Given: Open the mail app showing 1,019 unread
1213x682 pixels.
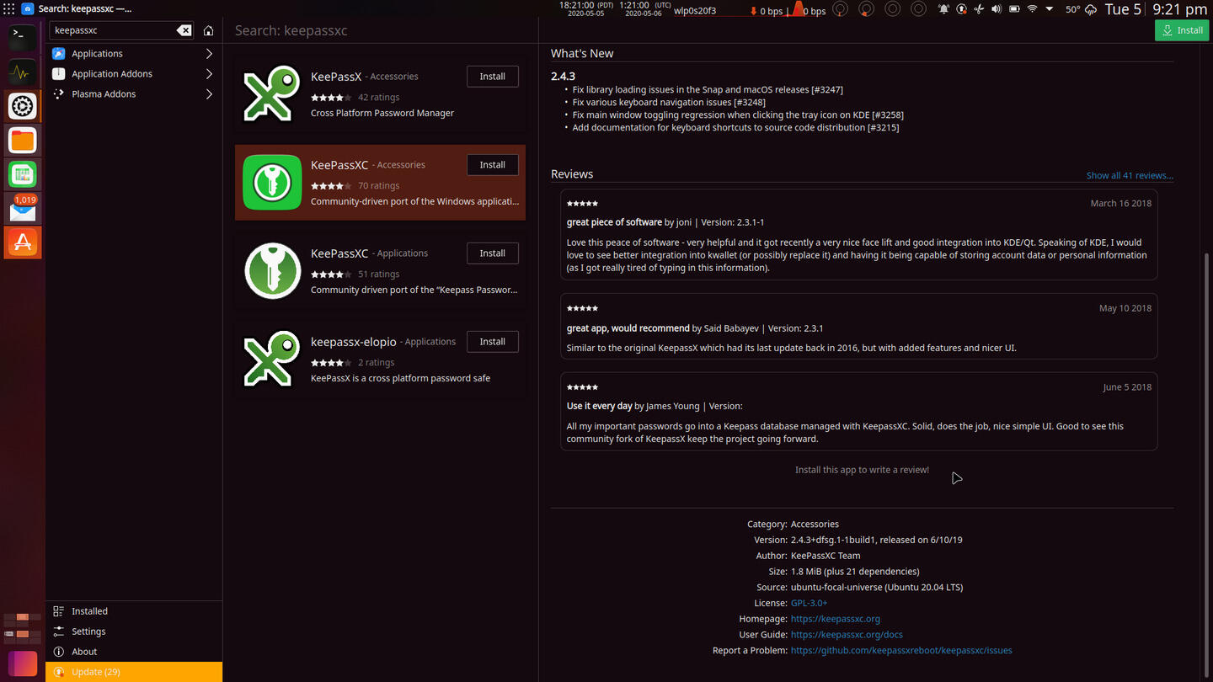Looking at the screenshot, I should 23,209.
